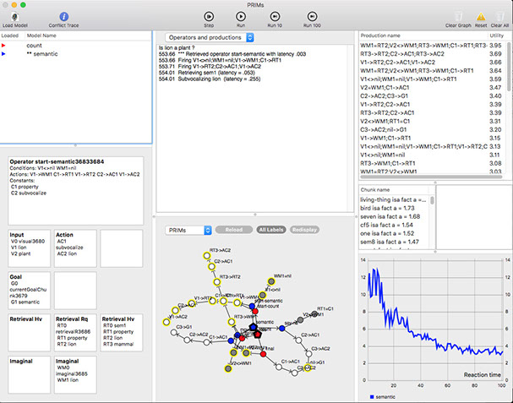Launch the Run 100 icon

(312, 16)
